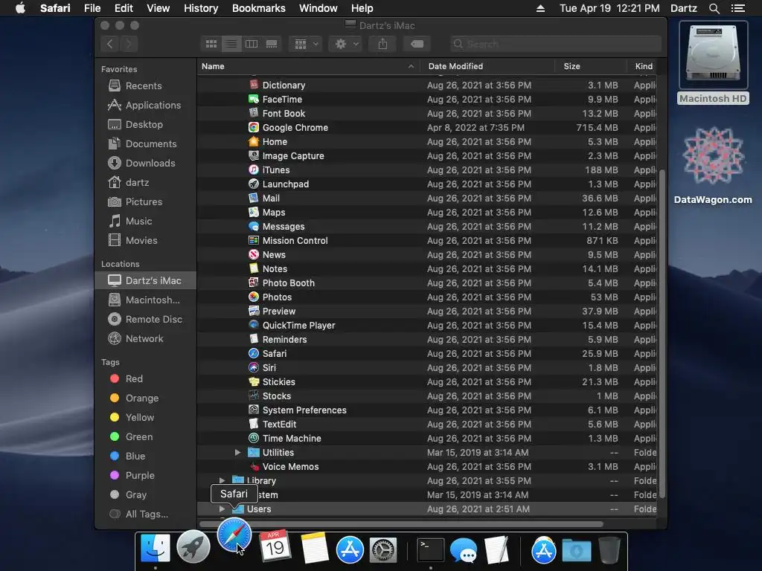Open the View menu
762x571 pixels.
159,8
